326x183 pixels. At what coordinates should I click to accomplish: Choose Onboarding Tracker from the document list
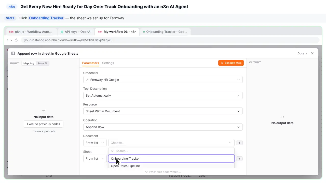(x=171, y=159)
